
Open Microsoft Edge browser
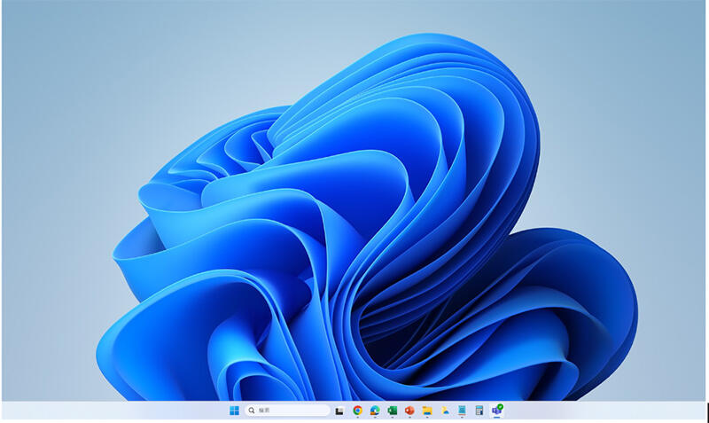coord(375,411)
